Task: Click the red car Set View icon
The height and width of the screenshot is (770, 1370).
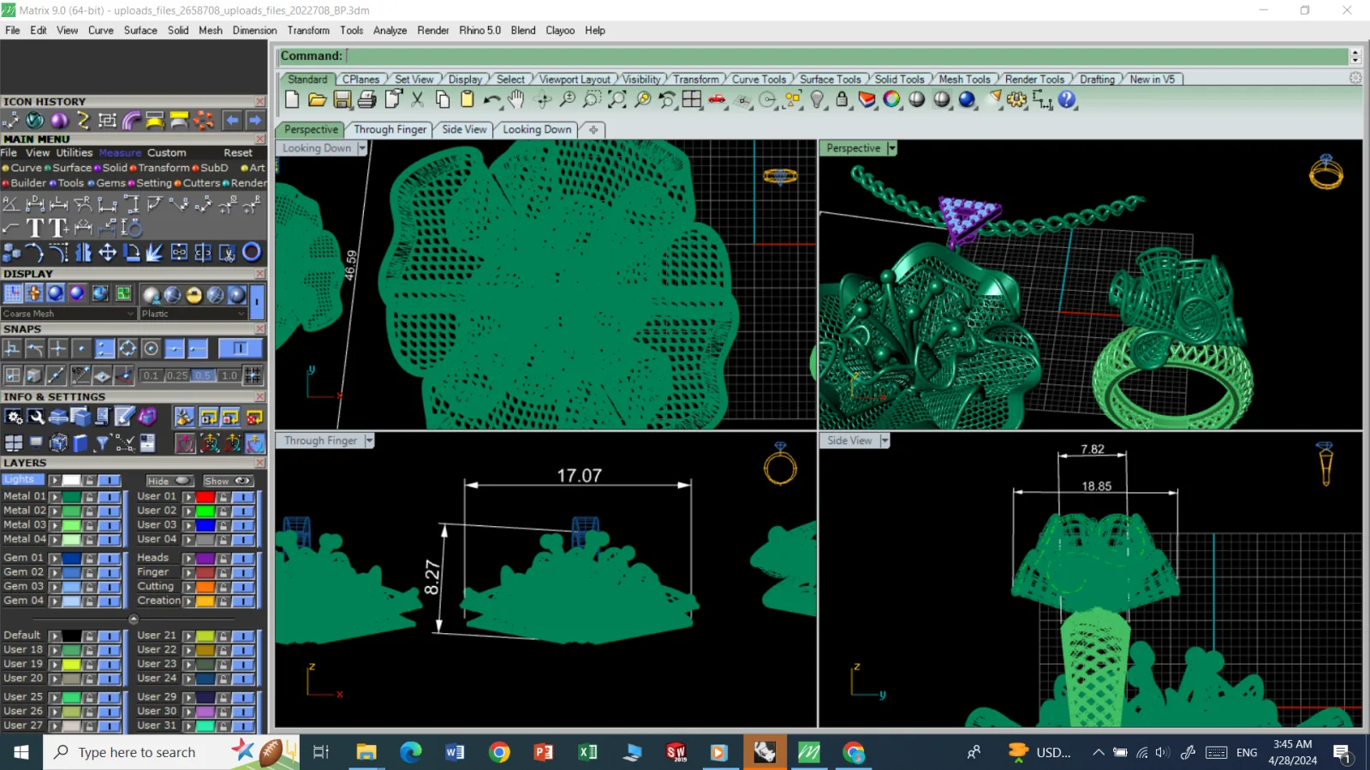Action: [x=717, y=99]
